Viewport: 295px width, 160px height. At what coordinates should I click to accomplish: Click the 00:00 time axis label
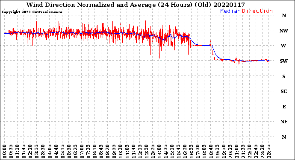[5, 151]
